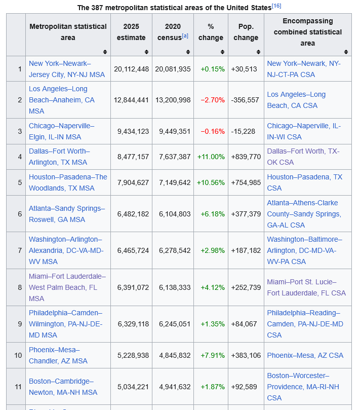Open Los Angeles–Long Beach CSA link

coord(296,100)
